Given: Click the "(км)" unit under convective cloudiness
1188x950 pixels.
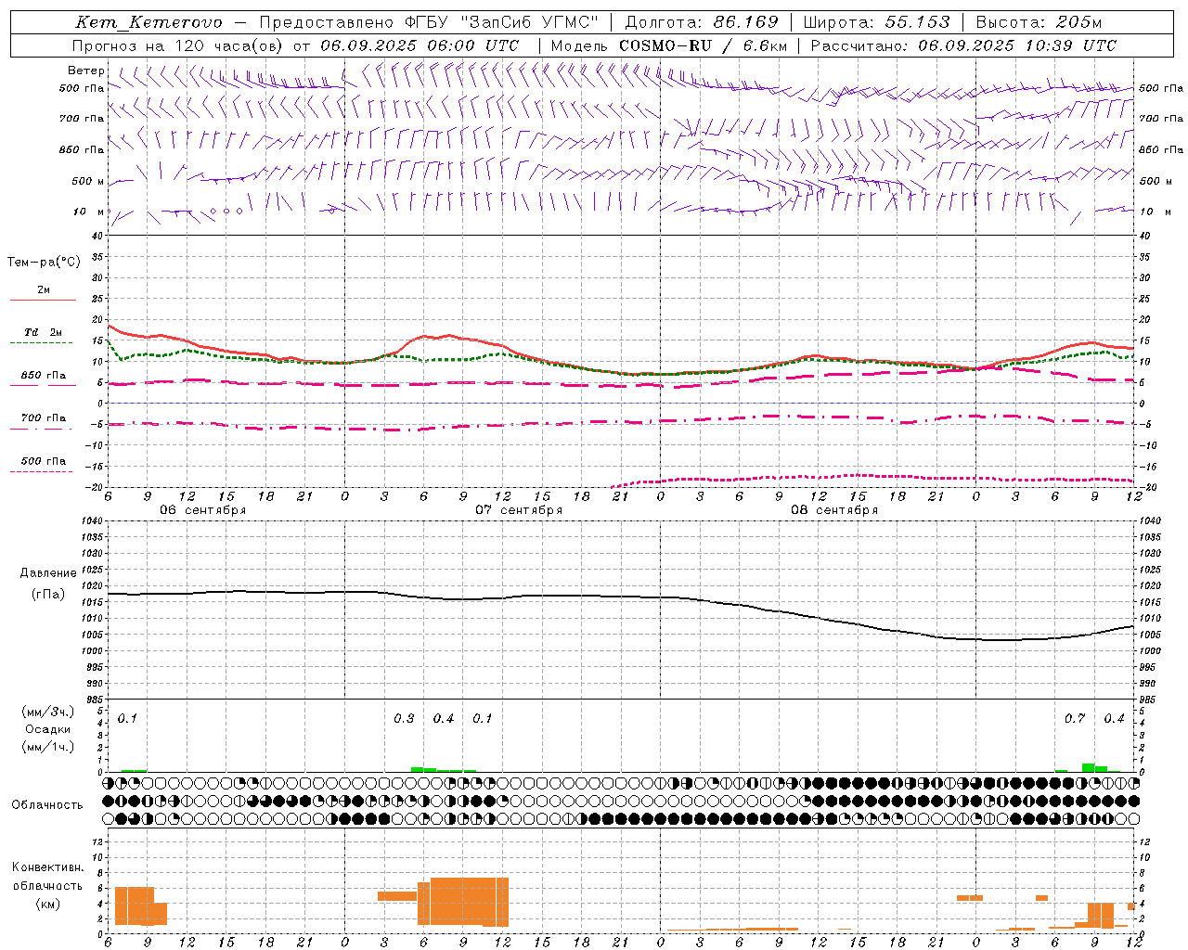Looking at the screenshot, I should 47,904.
